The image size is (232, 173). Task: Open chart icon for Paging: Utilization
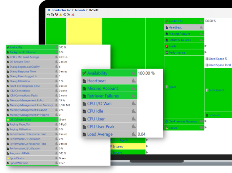pos(57,129)
